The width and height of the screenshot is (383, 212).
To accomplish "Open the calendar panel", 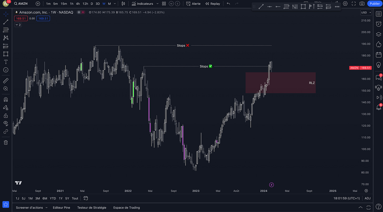I will pyautogui.click(x=379, y=55).
